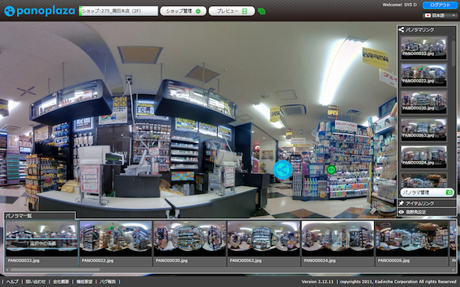Image resolution: width=460 pixels, height=287 pixels.
Task: Click the ヘルプ footer link
Action: (x=12, y=282)
